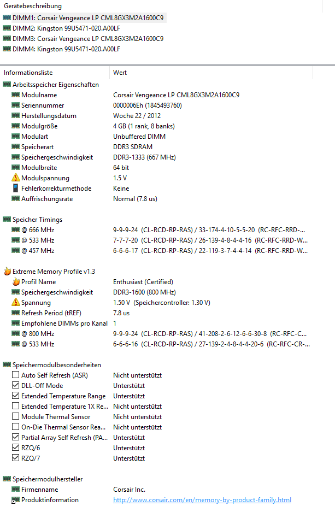Toggle the Partial Array Self Refresh checkbox
Image resolution: width=335 pixels, height=518 pixels.
point(15,437)
